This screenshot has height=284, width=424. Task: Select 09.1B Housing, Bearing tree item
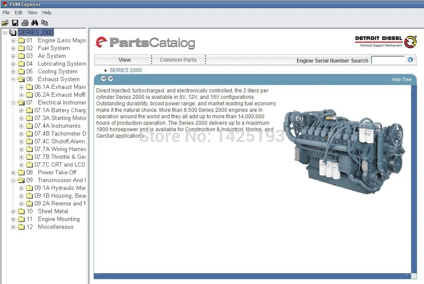tap(60, 196)
